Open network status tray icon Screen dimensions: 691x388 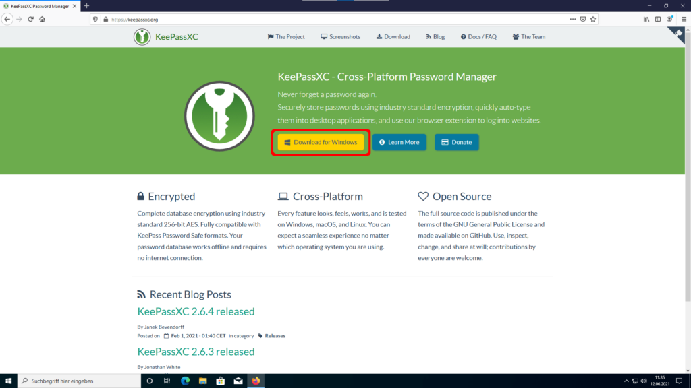click(635, 381)
